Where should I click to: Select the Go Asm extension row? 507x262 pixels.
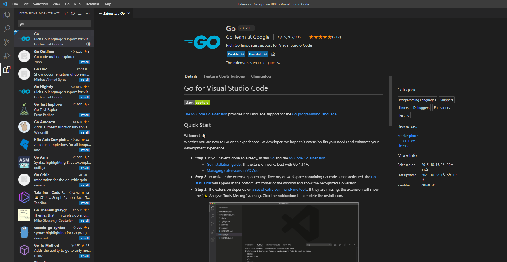point(54,162)
